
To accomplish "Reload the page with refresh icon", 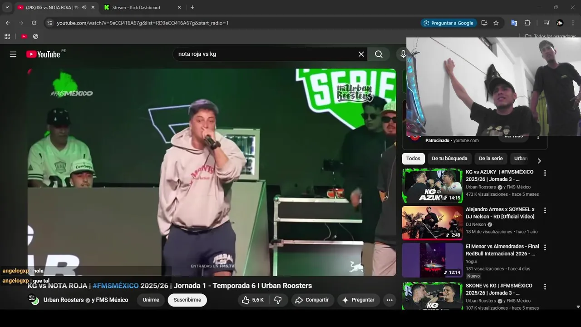I will pos(34,23).
